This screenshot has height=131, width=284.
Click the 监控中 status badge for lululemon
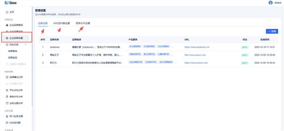245,47
